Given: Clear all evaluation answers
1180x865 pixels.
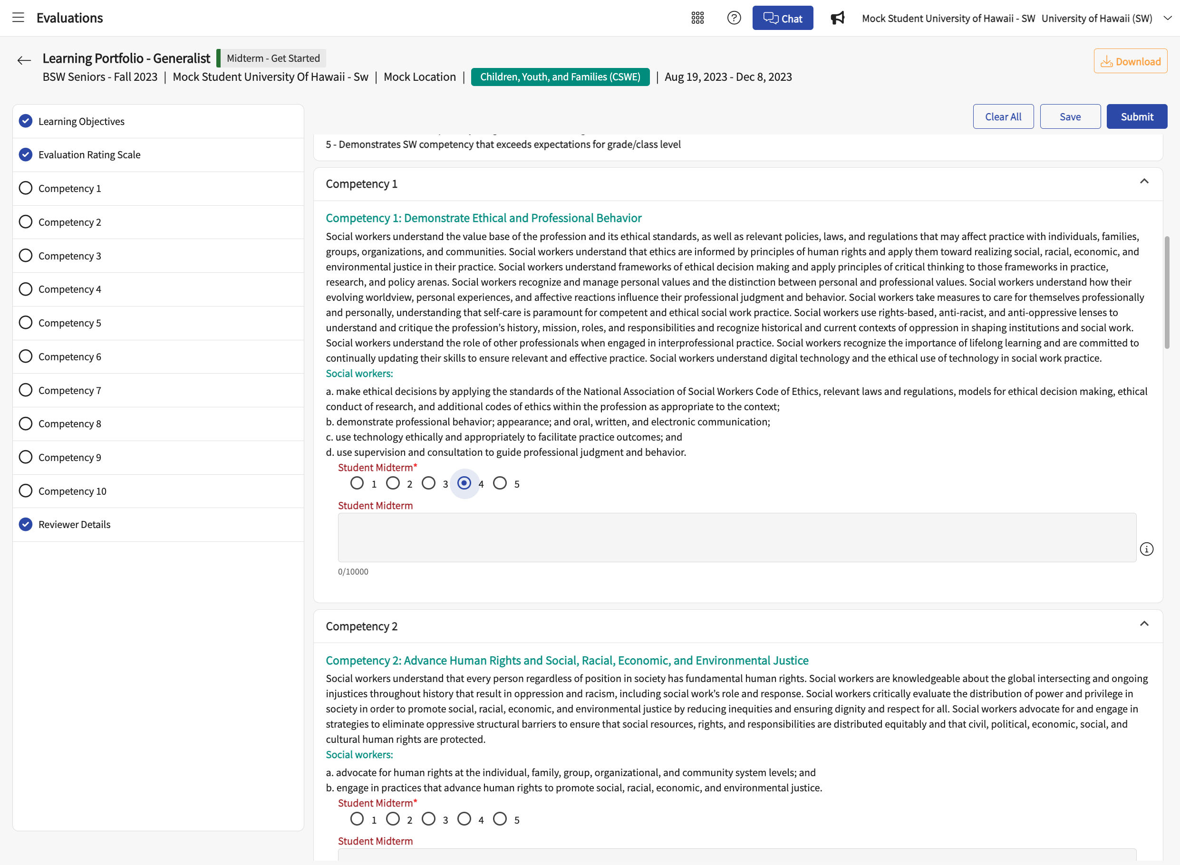Looking at the screenshot, I should [x=1003, y=116].
